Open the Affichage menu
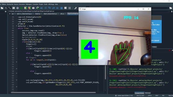The width and height of the screenshot is (173, 97). (x=51, y=4)
